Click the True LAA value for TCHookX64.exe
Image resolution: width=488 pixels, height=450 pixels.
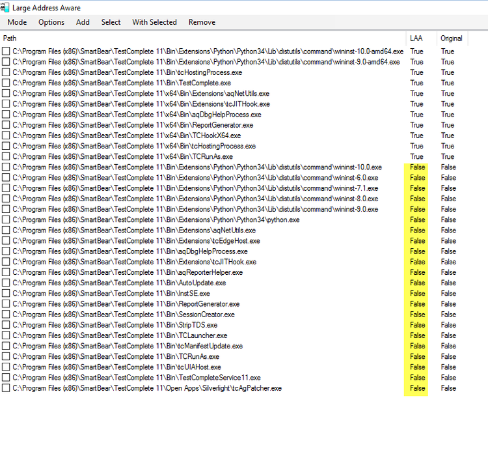tap(416, 135)
